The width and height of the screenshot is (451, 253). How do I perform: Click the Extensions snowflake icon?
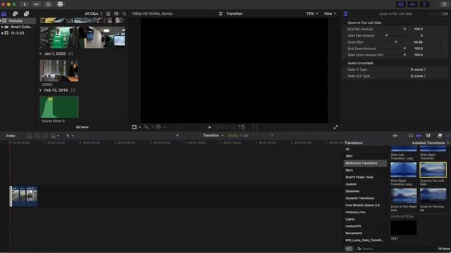pos(60,4)
